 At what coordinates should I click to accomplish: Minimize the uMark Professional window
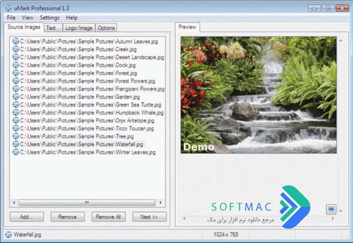[x=314, y=8]
